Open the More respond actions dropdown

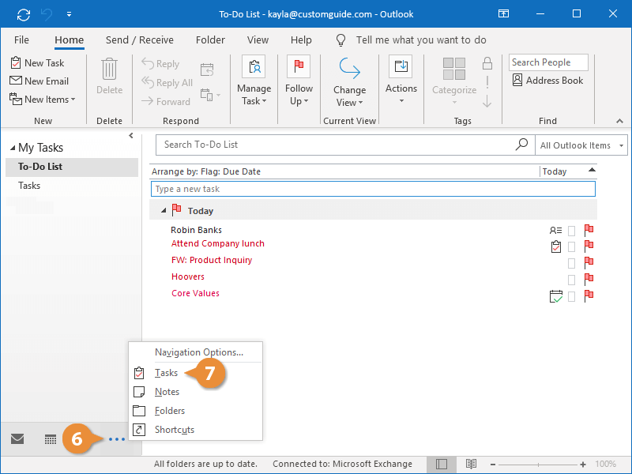[x=210, y=95]
